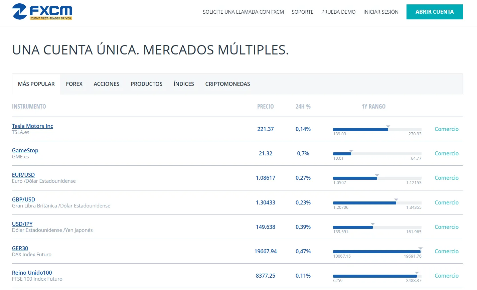Click Reino Unido100 1Y range bar
The image size is (477, 290).
[377, 276]
